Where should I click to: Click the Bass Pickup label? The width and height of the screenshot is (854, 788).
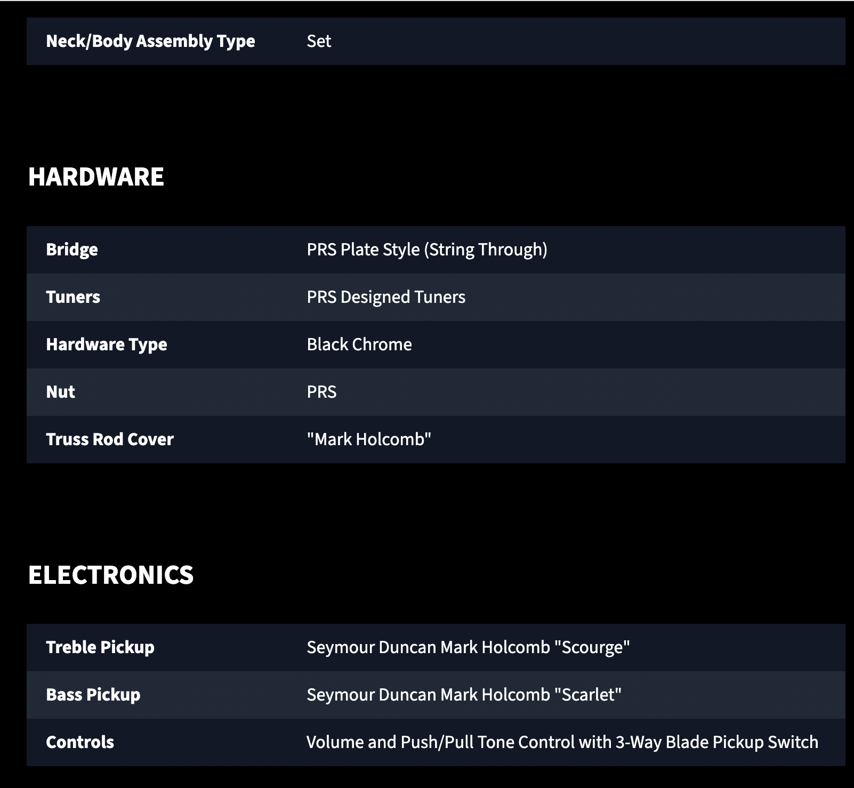click(x=93, y=695)
